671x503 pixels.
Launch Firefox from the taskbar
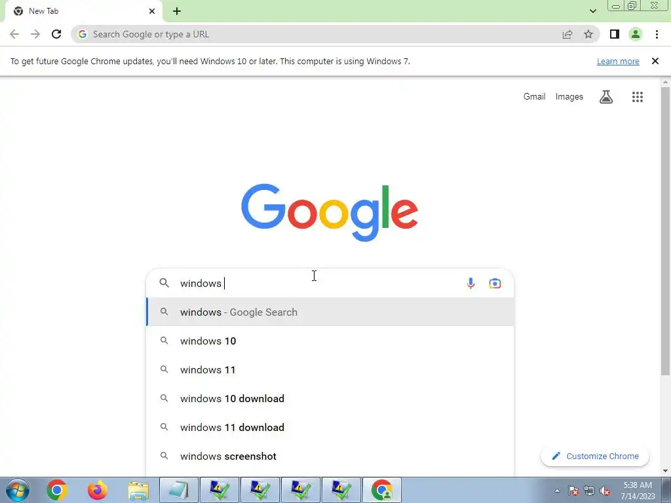(x=98, y=490)
